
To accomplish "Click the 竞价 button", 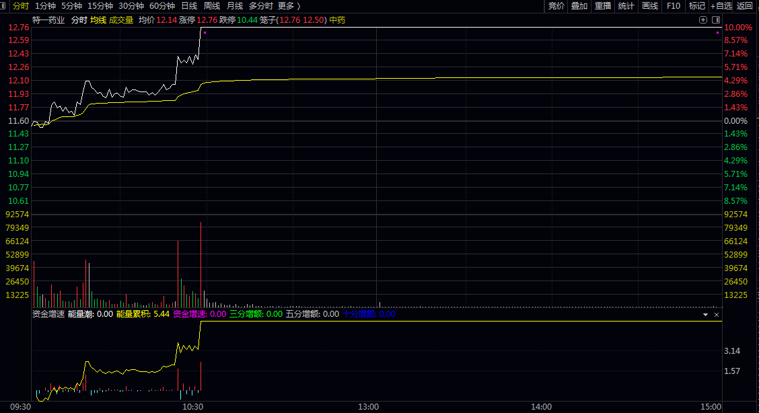I will pyautogui.click(x=556, y=6).
